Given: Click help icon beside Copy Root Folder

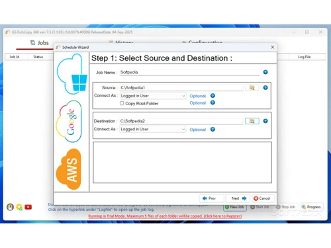Looking at the screenshot, I should [213, 103].
